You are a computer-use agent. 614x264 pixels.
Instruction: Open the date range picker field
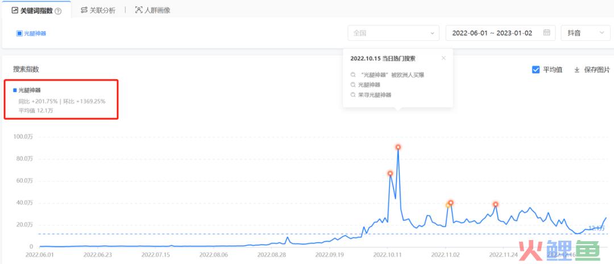492,33
